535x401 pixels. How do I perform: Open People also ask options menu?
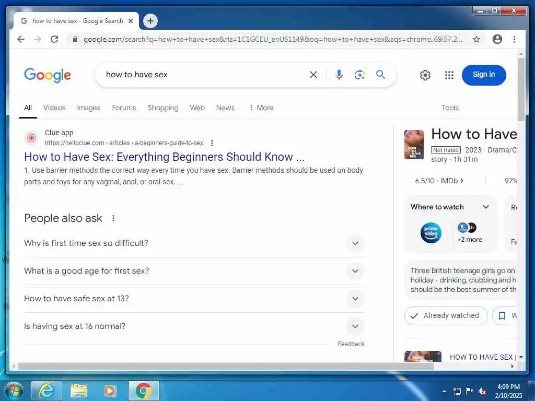113,218
